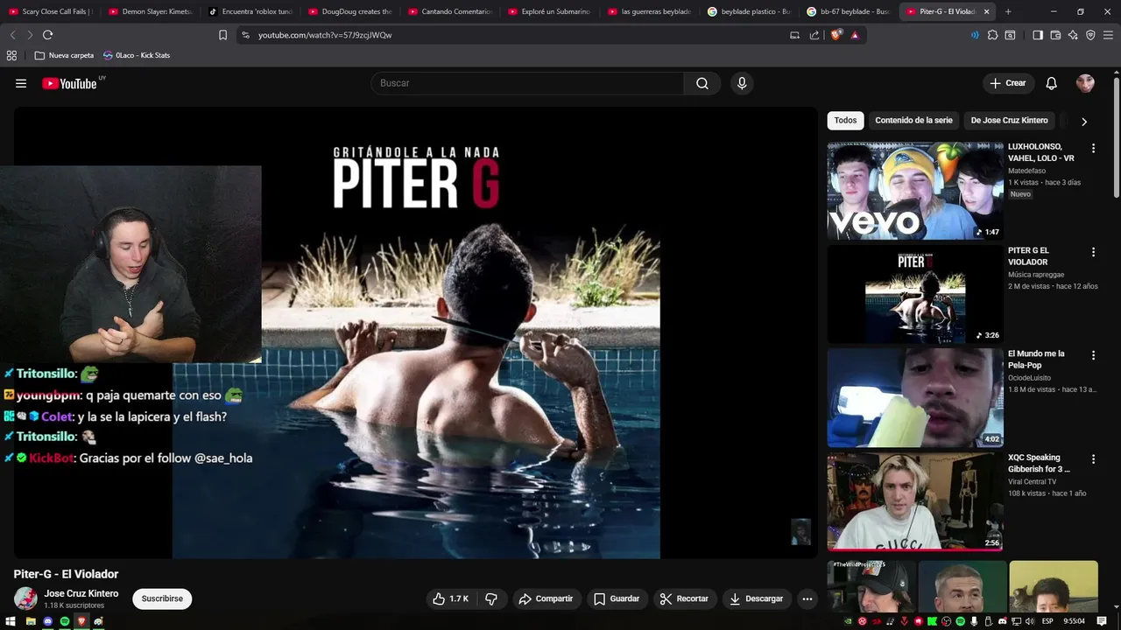The height and width of the screenshot is (630, 1121).
Task: Open Discord from taskbar
Action: pyautogui.click(x=47, y=621)
